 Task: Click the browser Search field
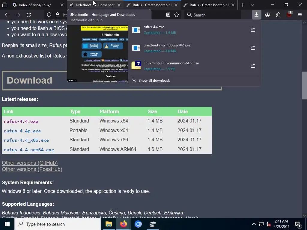pyautogui.click(x=213, y=15)
